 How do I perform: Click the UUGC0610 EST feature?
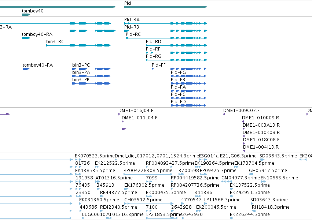pyautogui.click(x=83, y=218)
